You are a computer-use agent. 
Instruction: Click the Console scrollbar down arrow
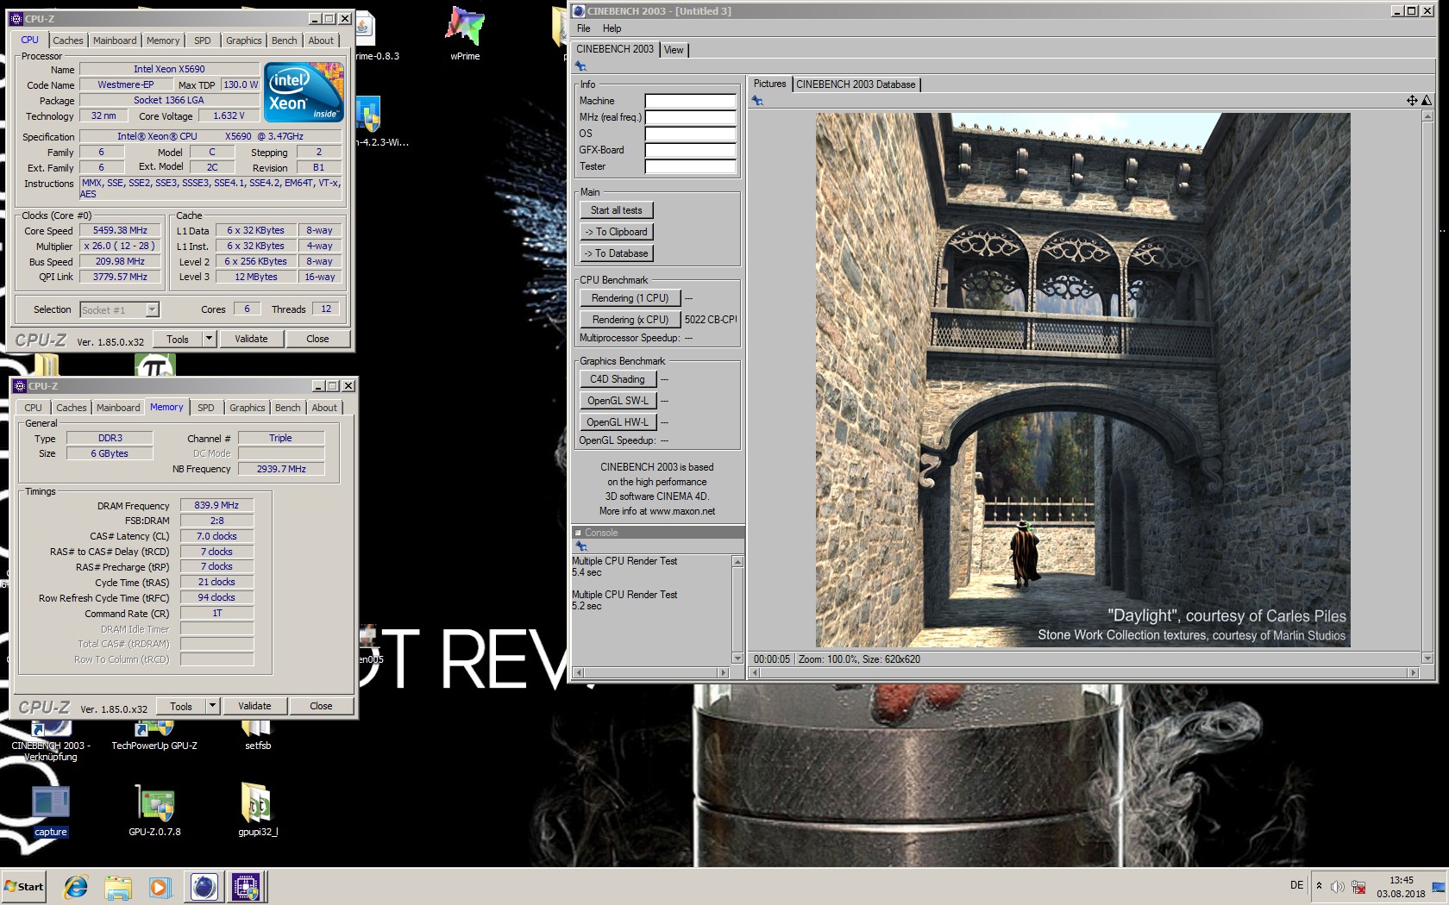[x=737, y=658]
